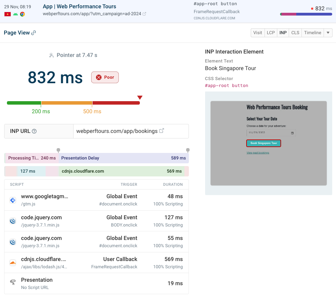Click the red marker above the INP scale
The height and width of the screenshot is (299, 336).
[140, 97]
